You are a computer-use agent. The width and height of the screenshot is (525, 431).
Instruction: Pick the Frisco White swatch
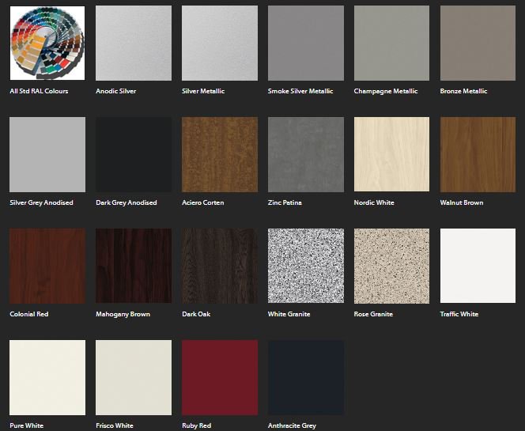pos(134,378)
